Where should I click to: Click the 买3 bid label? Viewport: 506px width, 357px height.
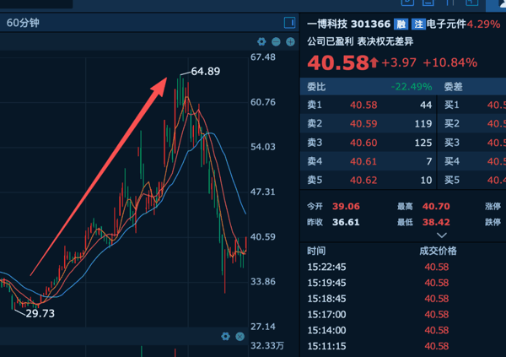click(452, 143)
